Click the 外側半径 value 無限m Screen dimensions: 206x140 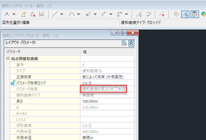(88, 138)
